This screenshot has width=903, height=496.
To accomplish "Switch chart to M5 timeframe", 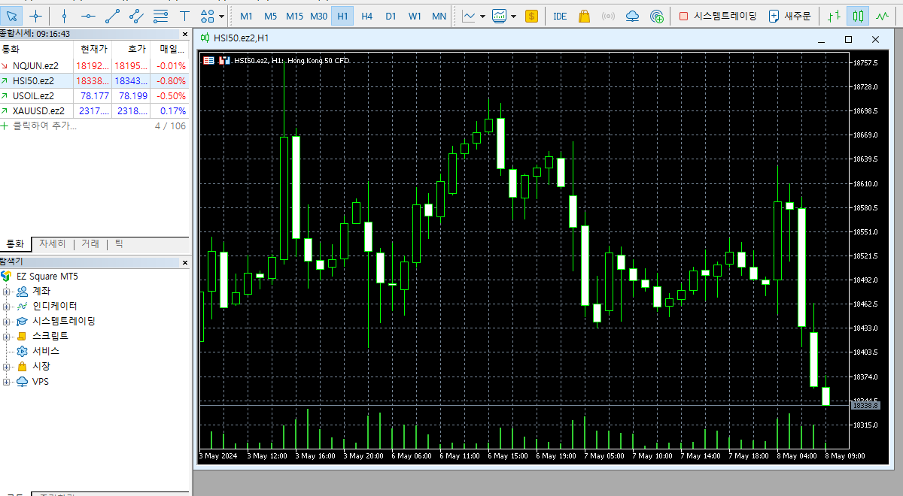I will tap(270, 16).
